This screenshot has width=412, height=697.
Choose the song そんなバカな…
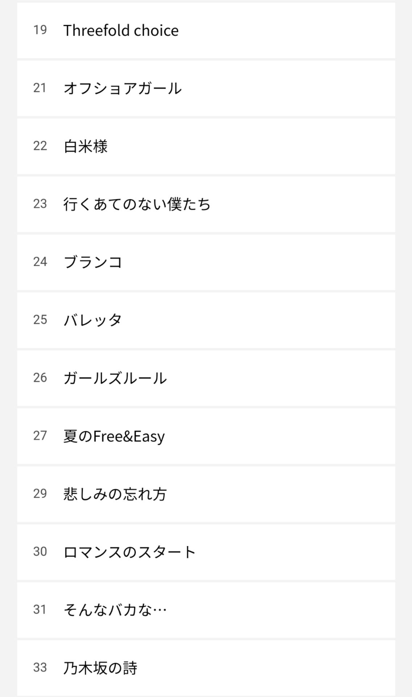click(x=115, y=610)
